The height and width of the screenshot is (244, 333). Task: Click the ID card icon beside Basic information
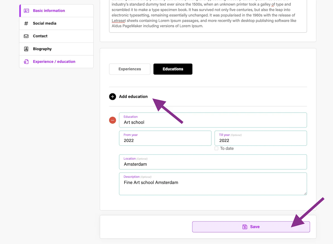(x=26, y=11)
